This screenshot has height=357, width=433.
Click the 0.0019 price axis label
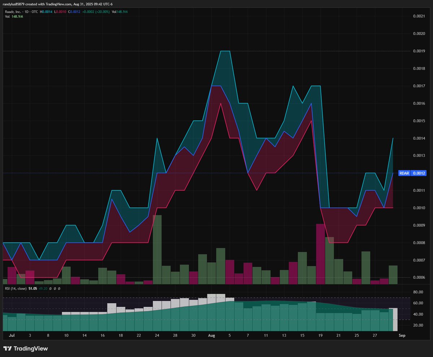click(419, 51)
